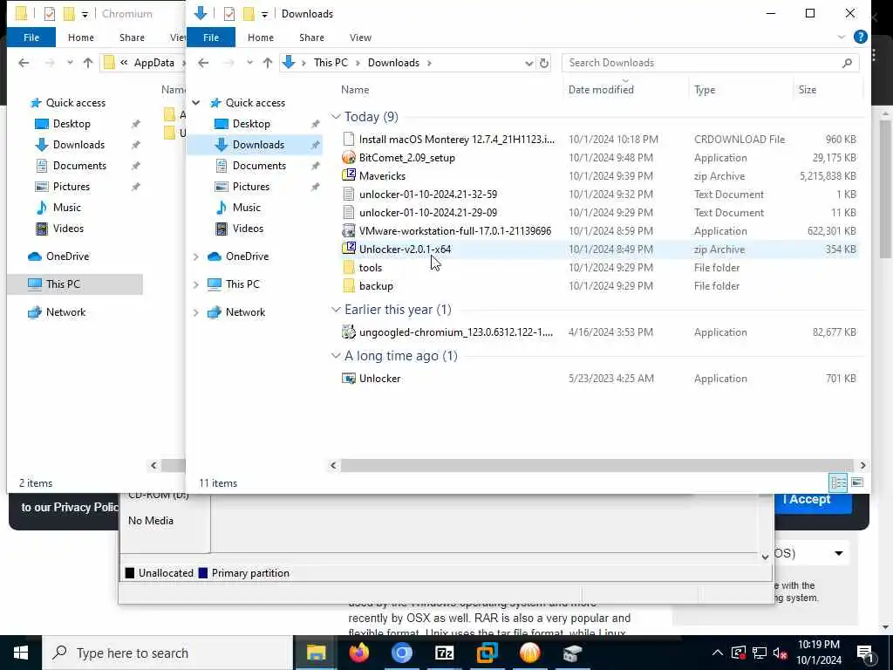Open the Share tab in Chromium folder window

(132, 37)
